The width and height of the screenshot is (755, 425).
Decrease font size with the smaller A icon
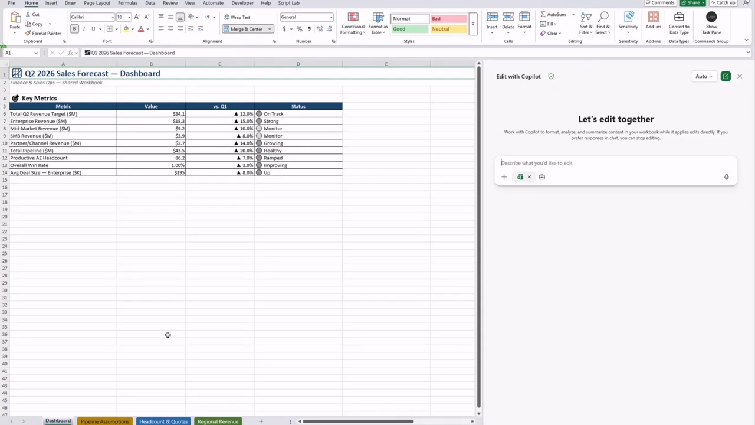[146, 17]
